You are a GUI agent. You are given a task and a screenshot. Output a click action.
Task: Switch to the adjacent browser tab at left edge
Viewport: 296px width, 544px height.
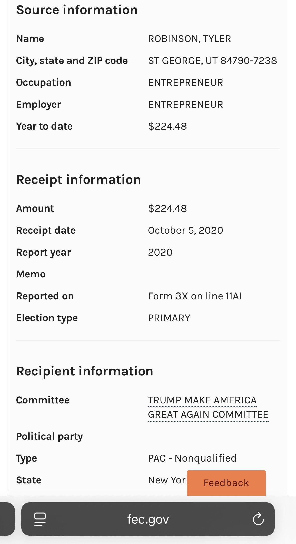(x=7, y=519)
